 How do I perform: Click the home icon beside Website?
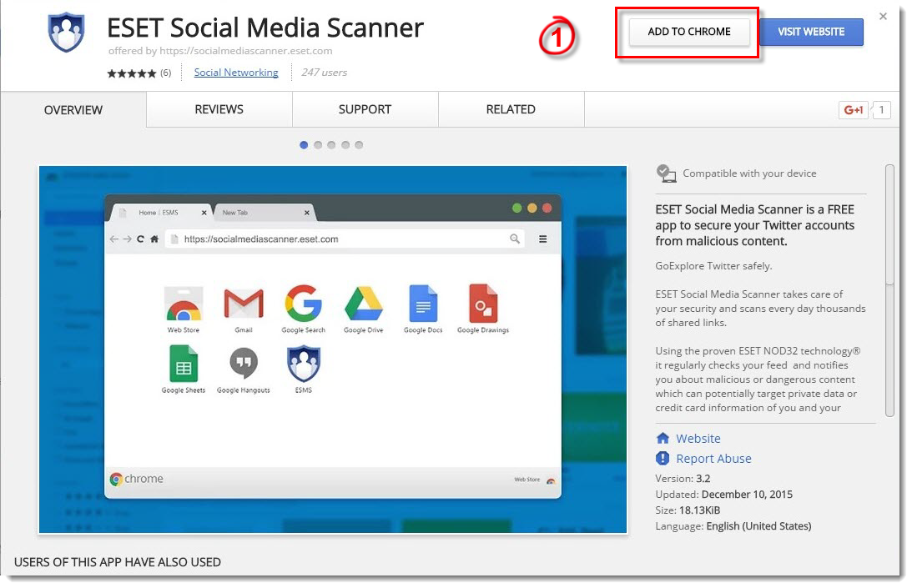coord(663,438)
